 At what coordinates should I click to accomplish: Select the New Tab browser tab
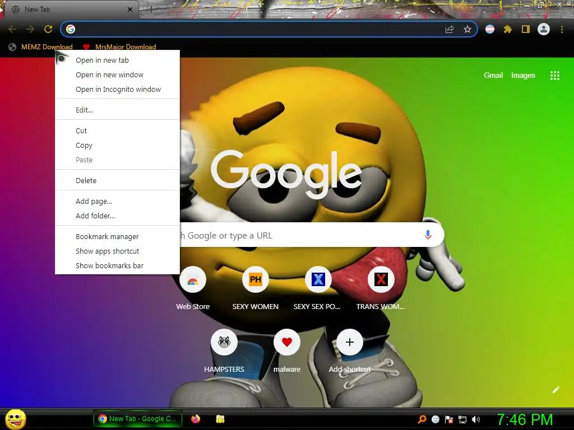[x=71, y=10]
